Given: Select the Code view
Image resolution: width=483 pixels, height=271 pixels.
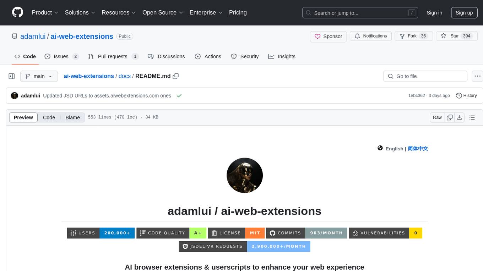Looking at the screenshot, I should (x=49, y=117).
